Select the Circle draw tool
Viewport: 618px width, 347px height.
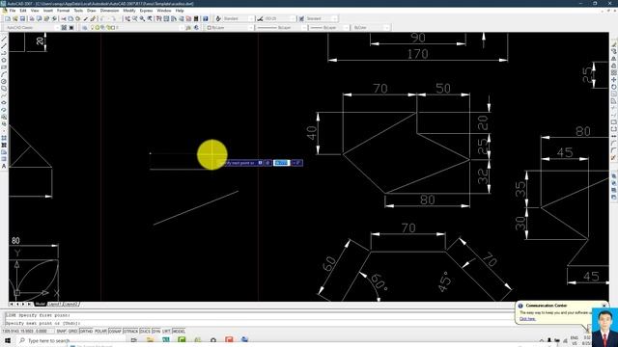point(4,81)
